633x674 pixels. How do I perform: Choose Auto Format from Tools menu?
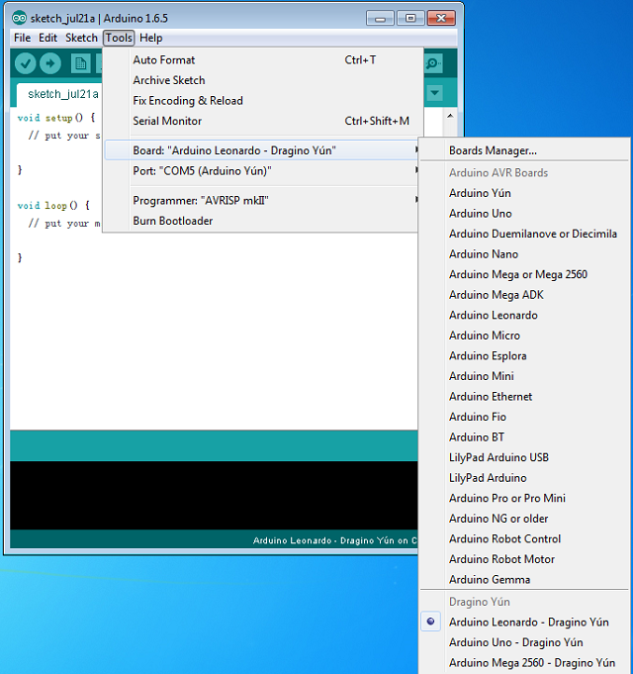pyautogui.click(x=261, y=59)
